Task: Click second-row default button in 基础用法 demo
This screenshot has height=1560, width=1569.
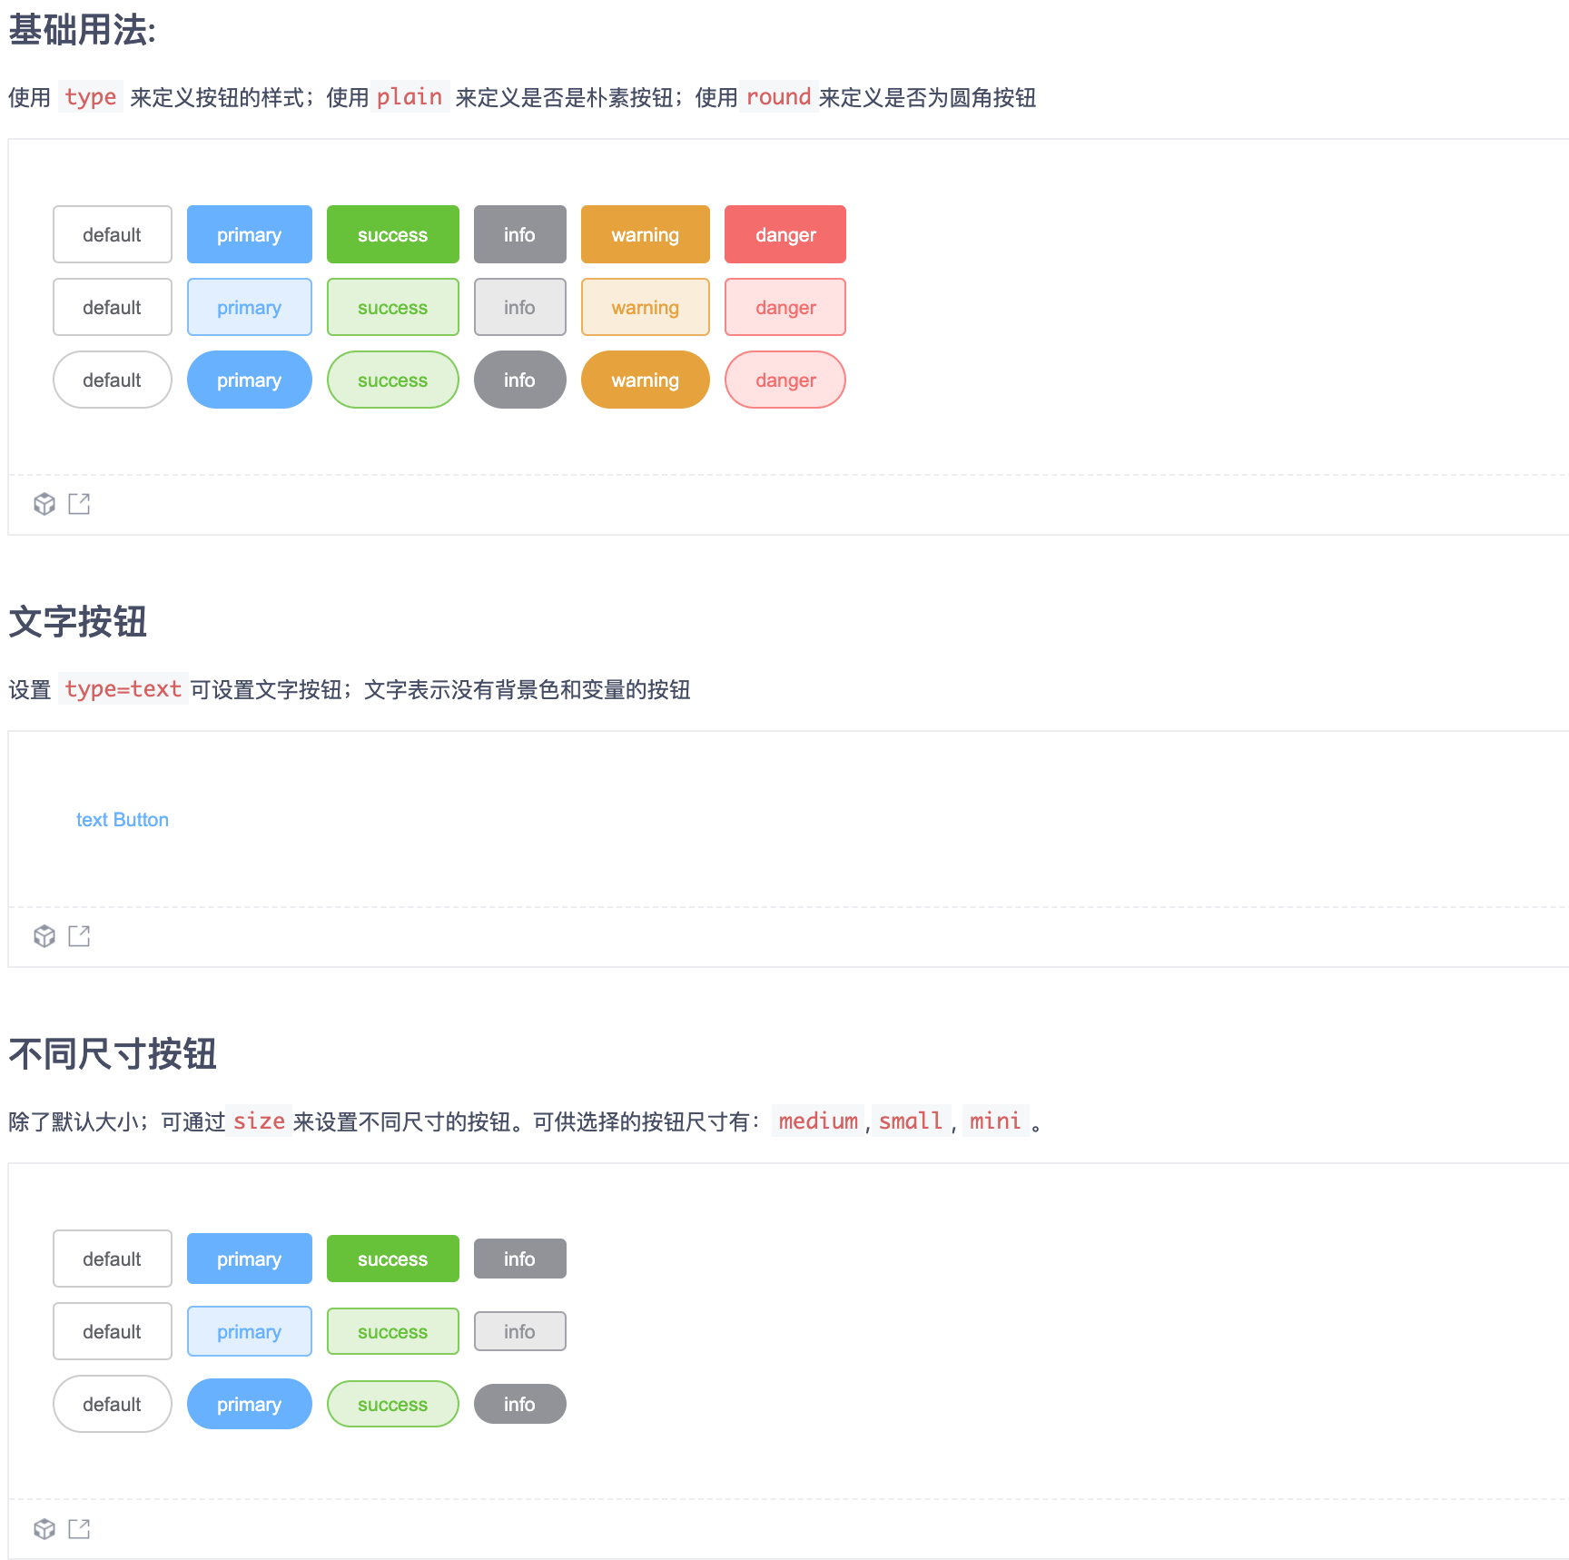Action: (113, 307)
